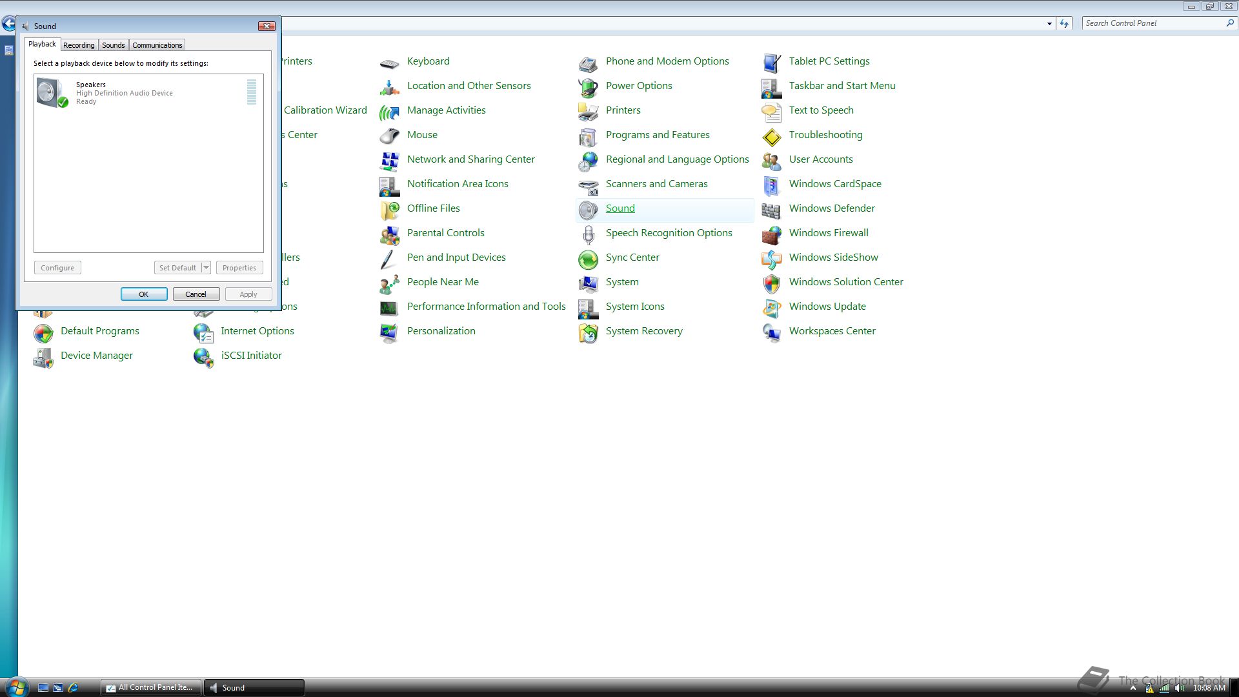This screenshot has height=697, width=1239.
Task: Click the Set Default button
Action: [x=177, y=268]
